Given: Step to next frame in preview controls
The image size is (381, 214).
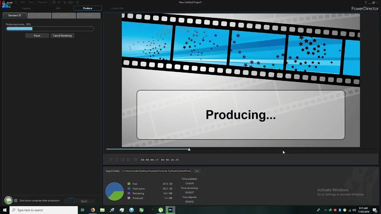Looking at the screenshot, I should (x=129, y=160).
